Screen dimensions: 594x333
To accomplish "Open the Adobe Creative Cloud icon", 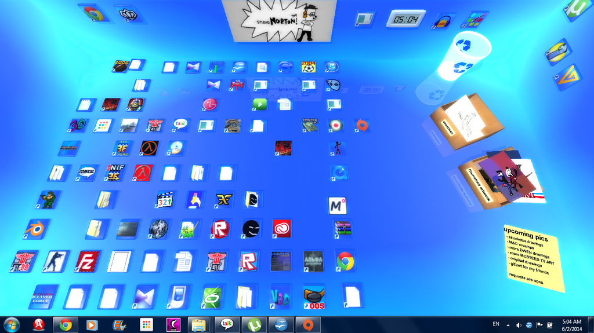I will tap(281, 229).
